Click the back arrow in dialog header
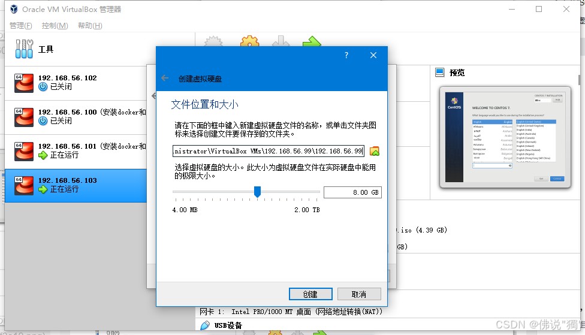 tap(165, 79)
